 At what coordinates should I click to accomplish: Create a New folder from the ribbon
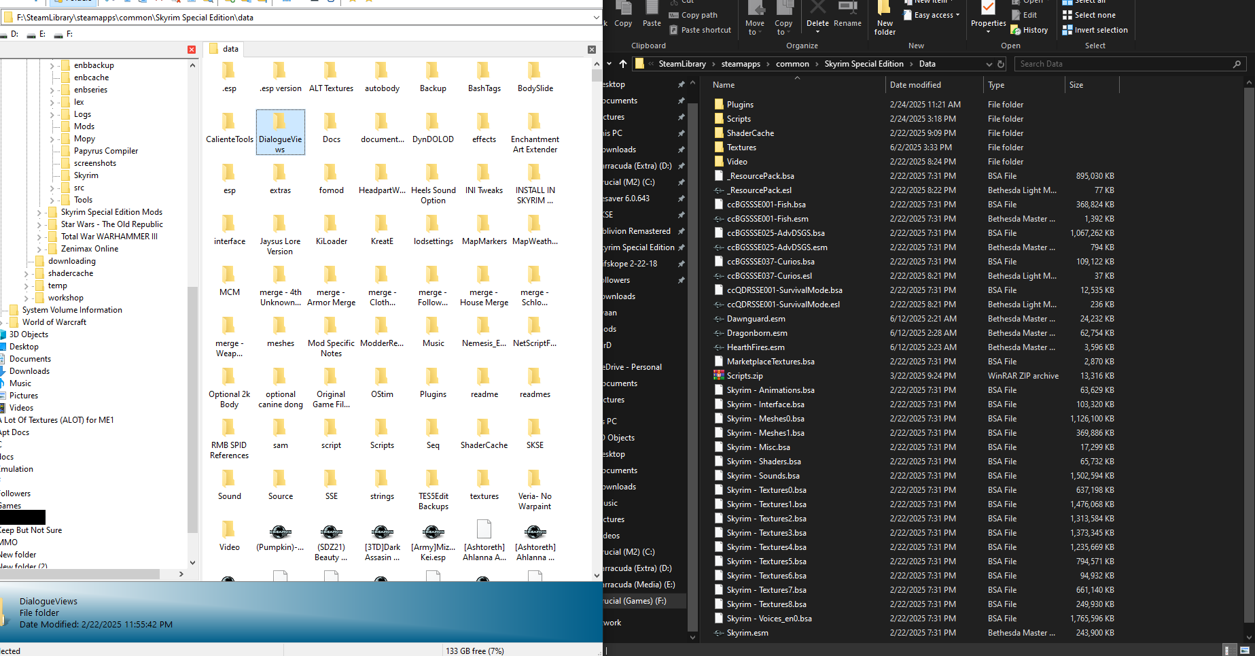(x=885, y=18)
